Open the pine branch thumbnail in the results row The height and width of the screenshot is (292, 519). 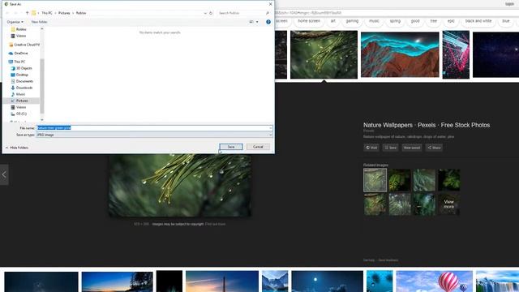(x=324, y=54)
